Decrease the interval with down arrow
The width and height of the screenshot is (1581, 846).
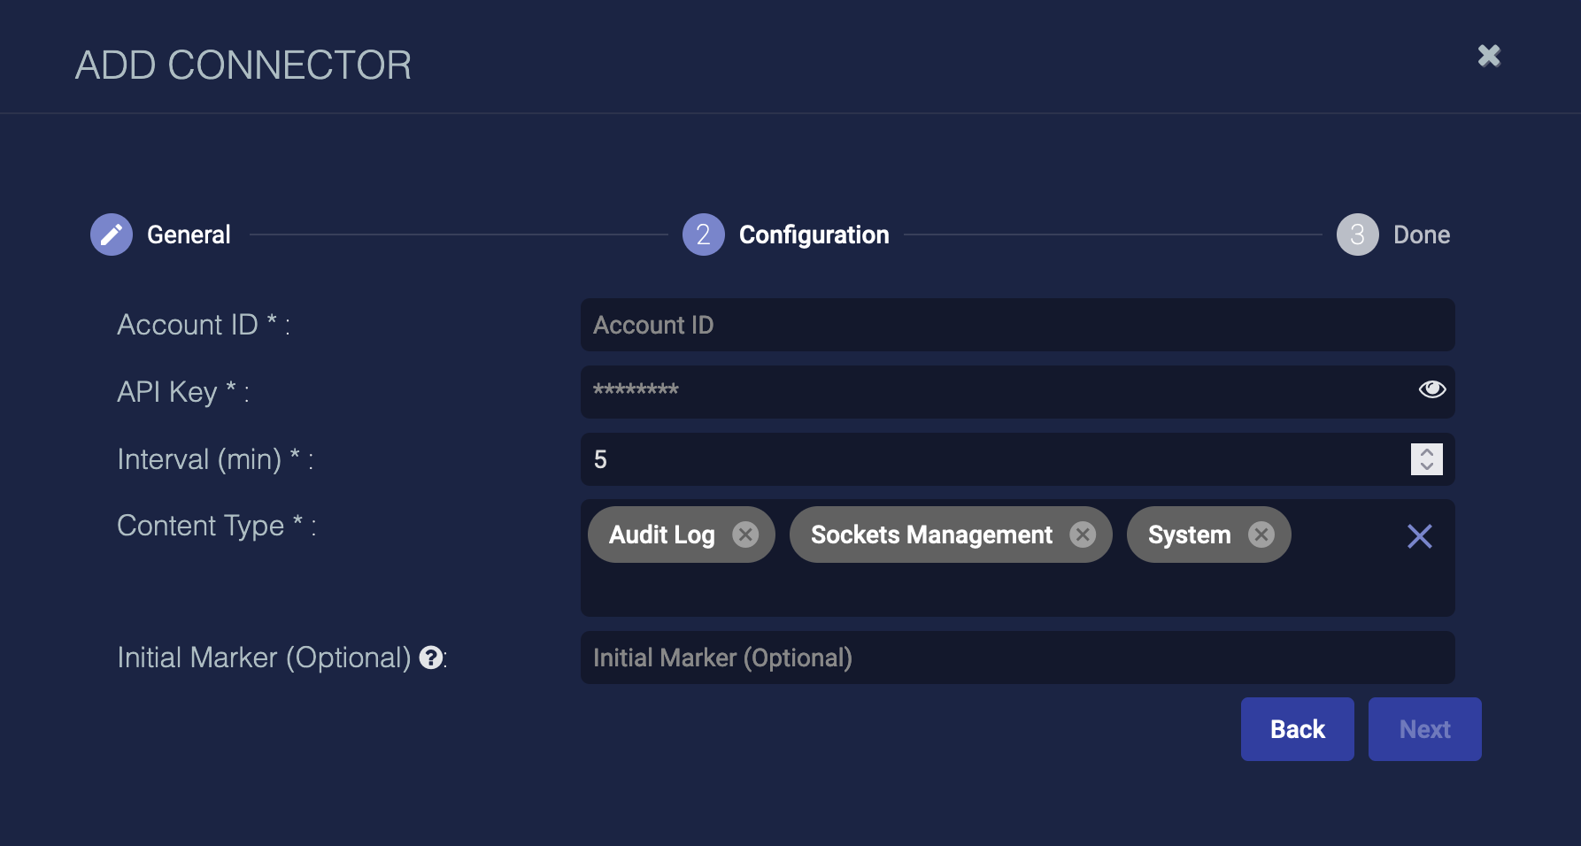[x=1426, y=466]
